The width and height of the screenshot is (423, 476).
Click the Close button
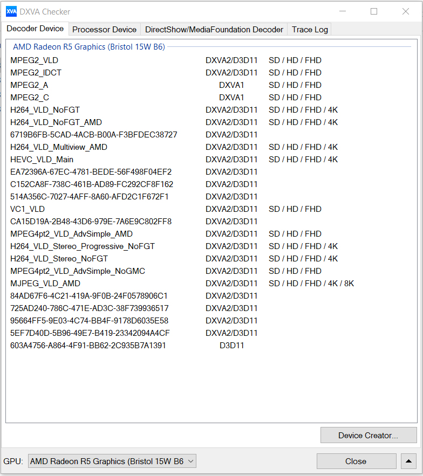tap(356, 461)
